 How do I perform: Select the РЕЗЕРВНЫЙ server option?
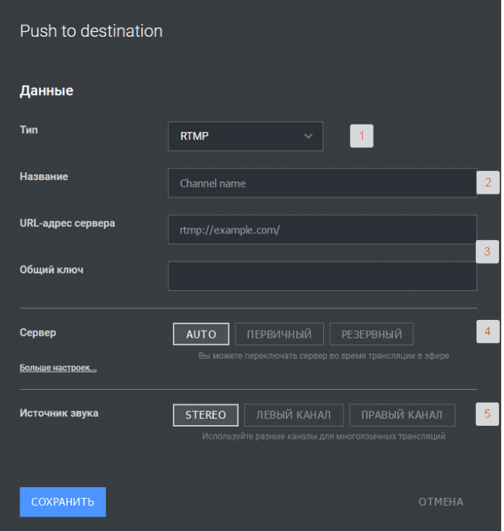click(x=372, y=334)
